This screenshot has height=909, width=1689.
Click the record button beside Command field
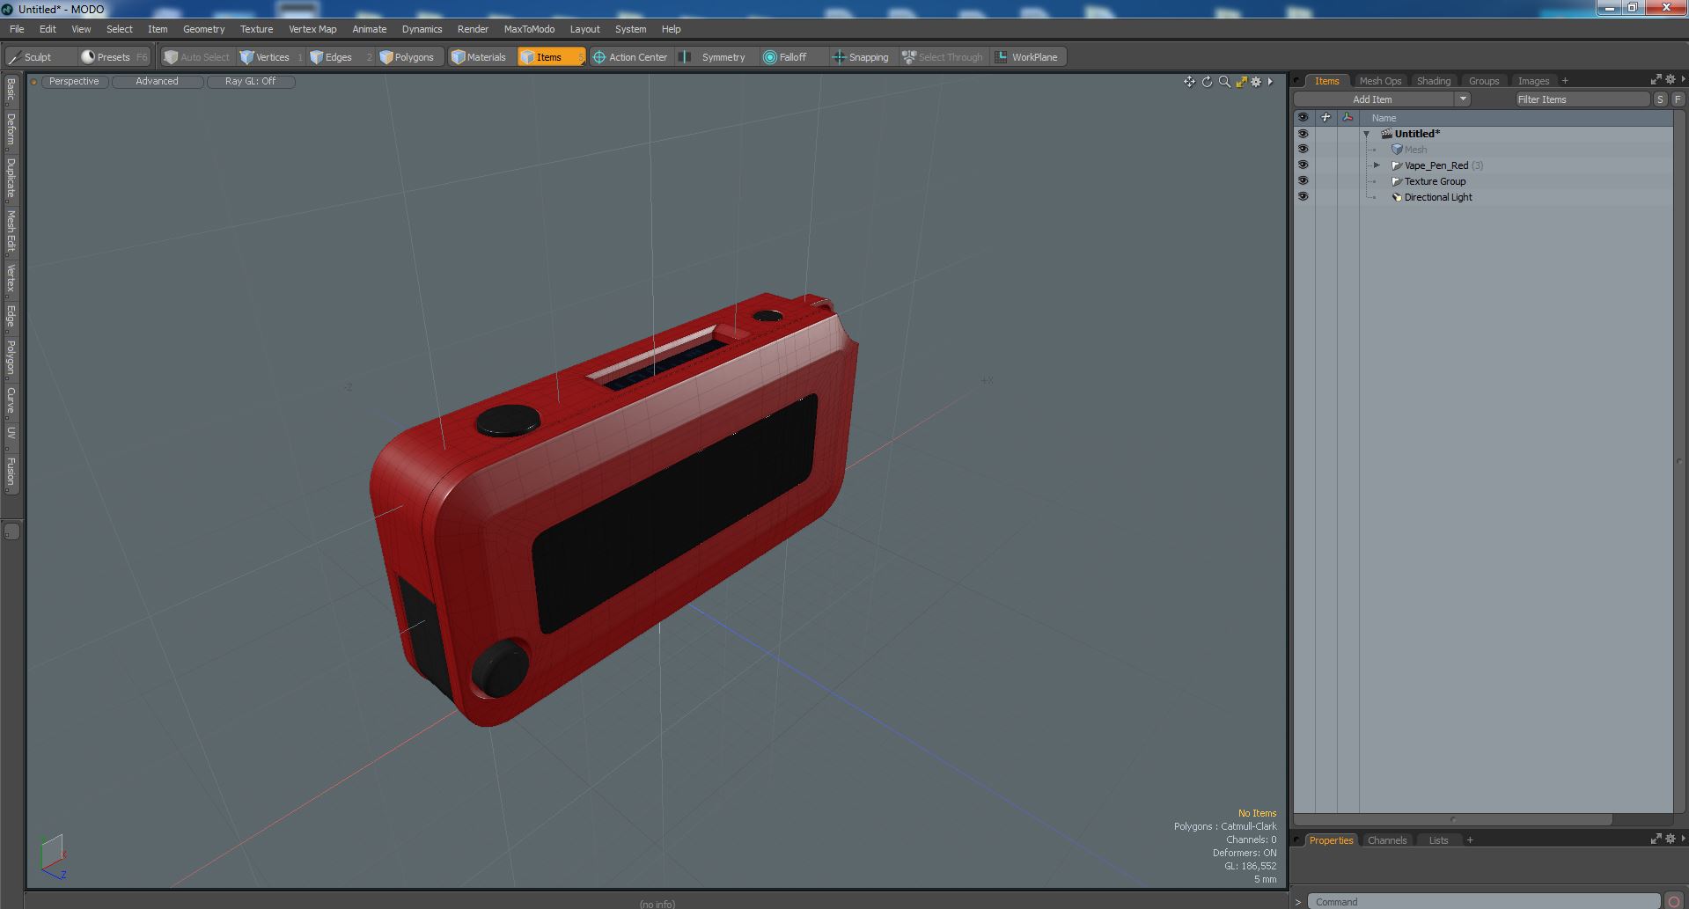point(1674,901)
